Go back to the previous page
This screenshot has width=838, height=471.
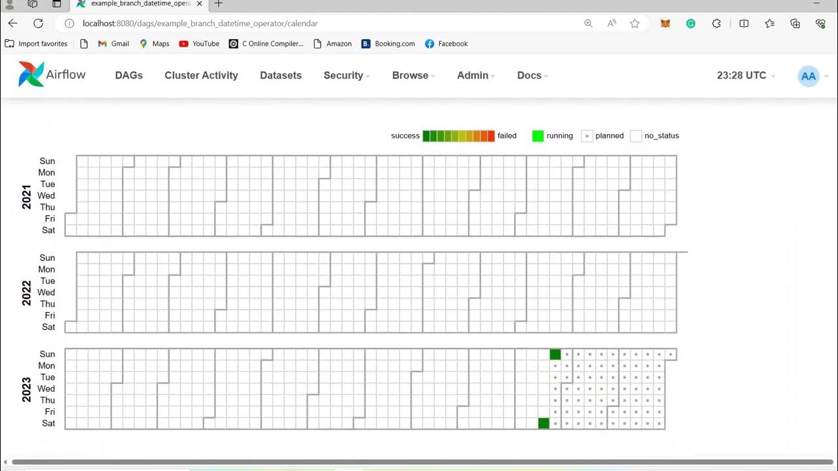click(x=13, y=24)
